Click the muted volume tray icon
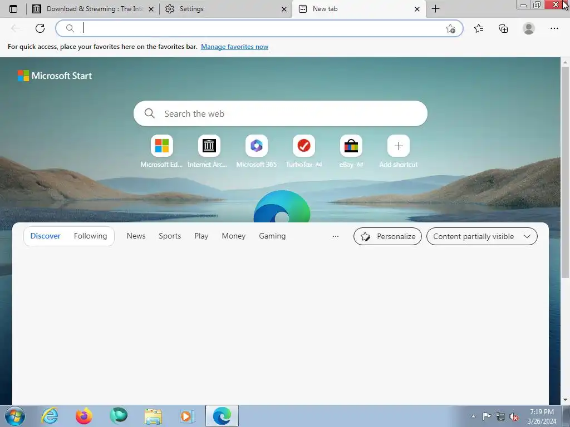570x427 pixels. point(514,416)
